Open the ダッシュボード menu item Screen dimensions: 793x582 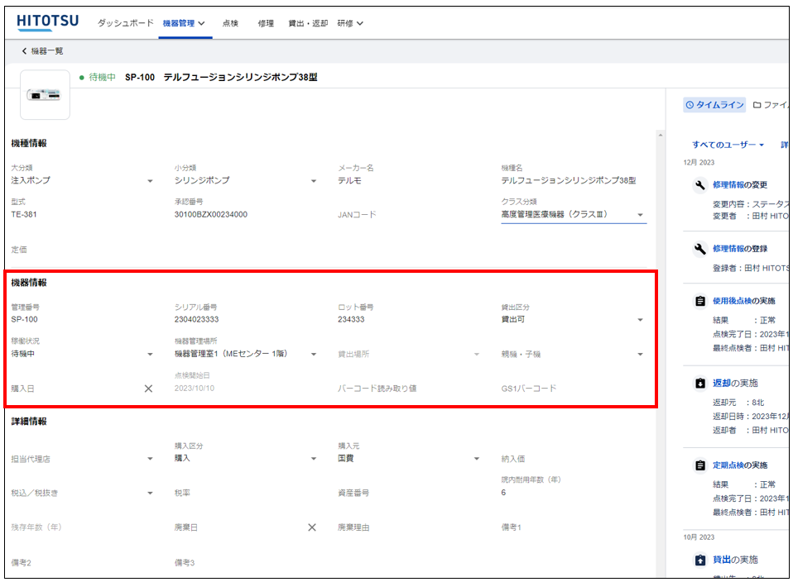click(126, 23)
